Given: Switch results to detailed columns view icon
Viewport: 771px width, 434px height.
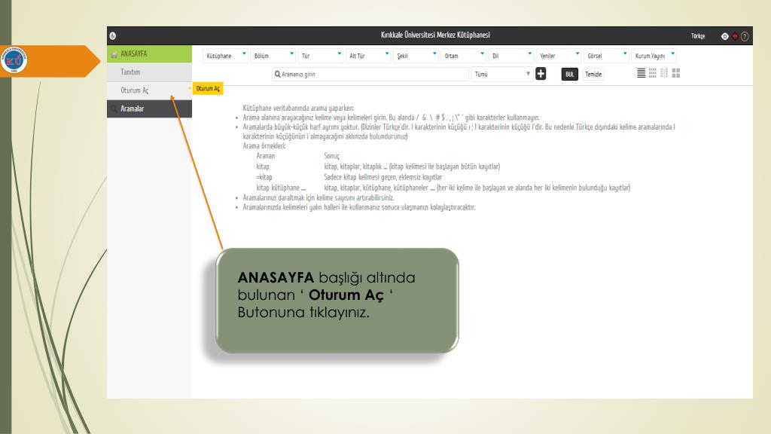Looking at the screenshot, I should 664,73.
